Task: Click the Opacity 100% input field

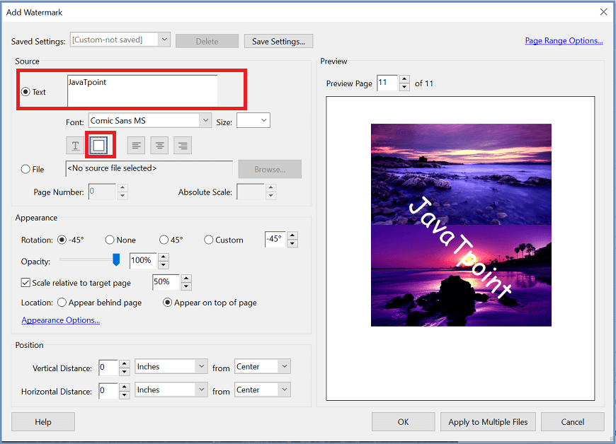Action: click(144, 260)
